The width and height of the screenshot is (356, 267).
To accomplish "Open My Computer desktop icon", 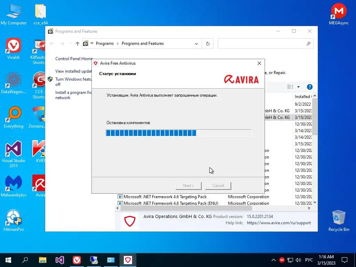I will tap(14, 14).
